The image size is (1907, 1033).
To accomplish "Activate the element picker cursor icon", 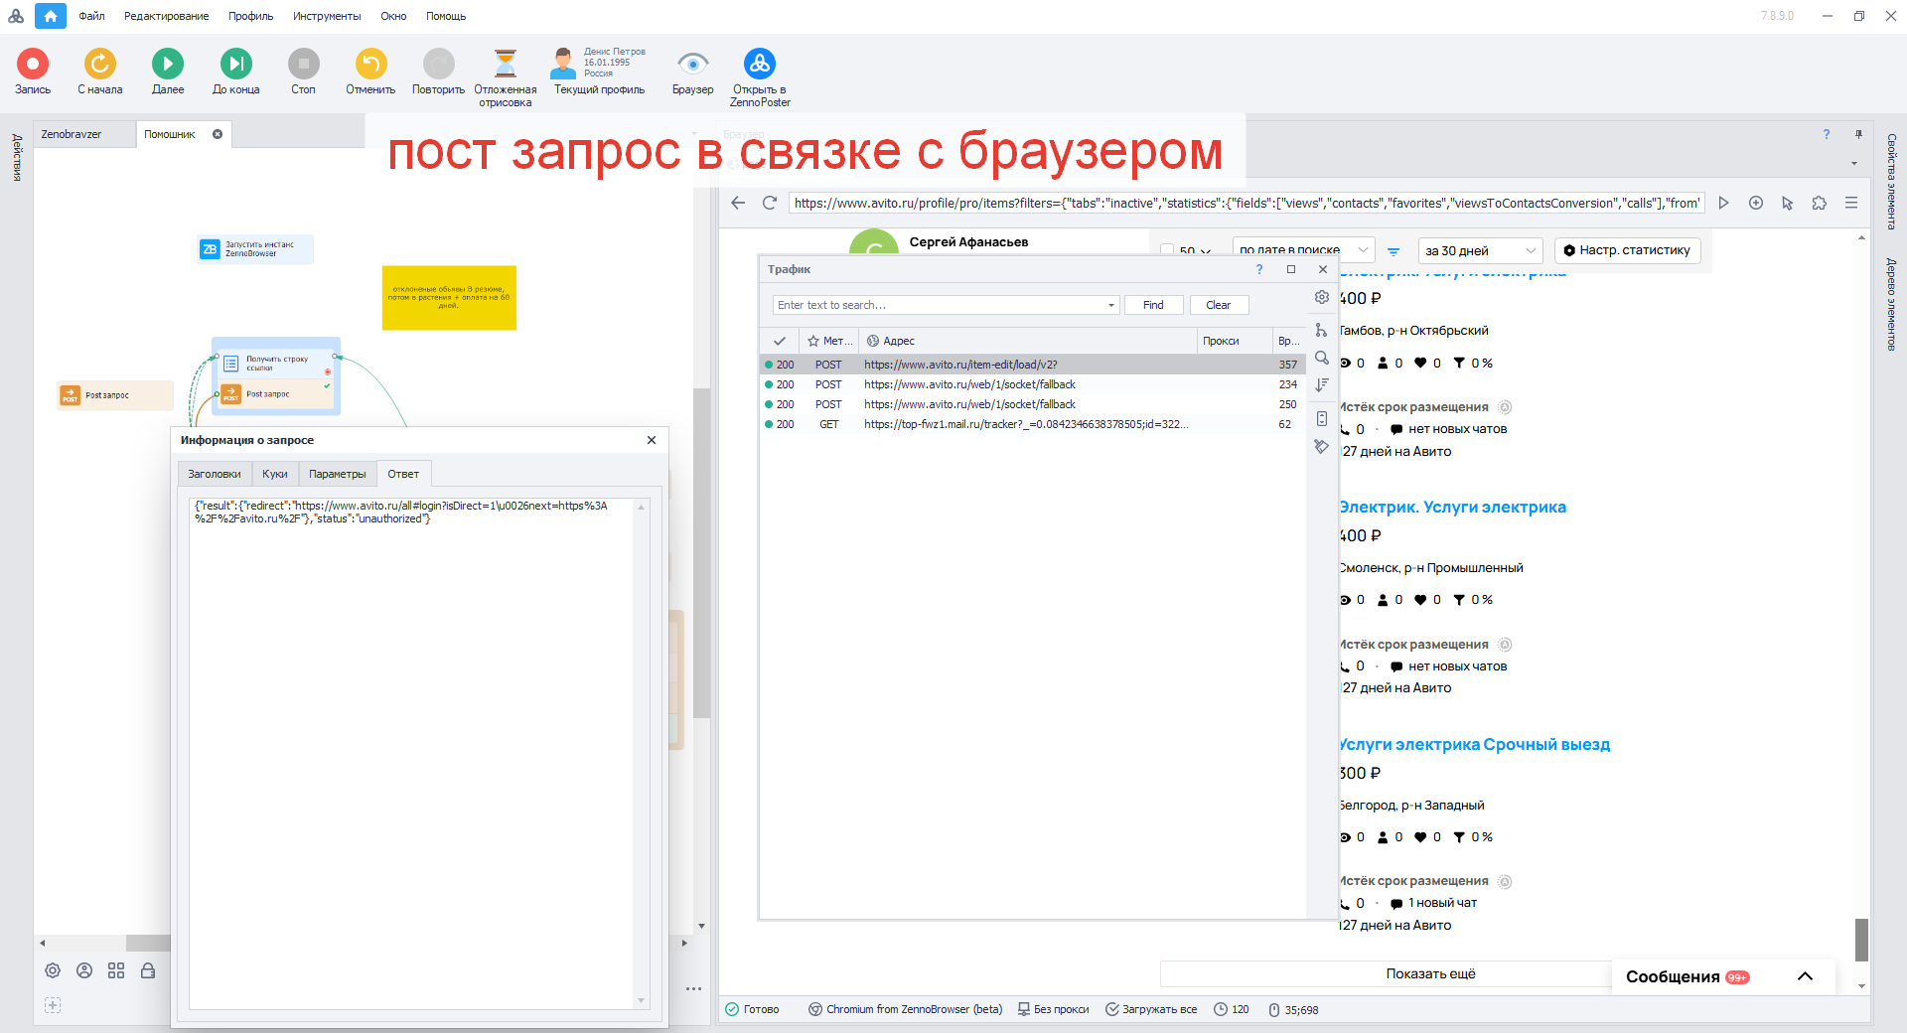I will pos(1788,203).
